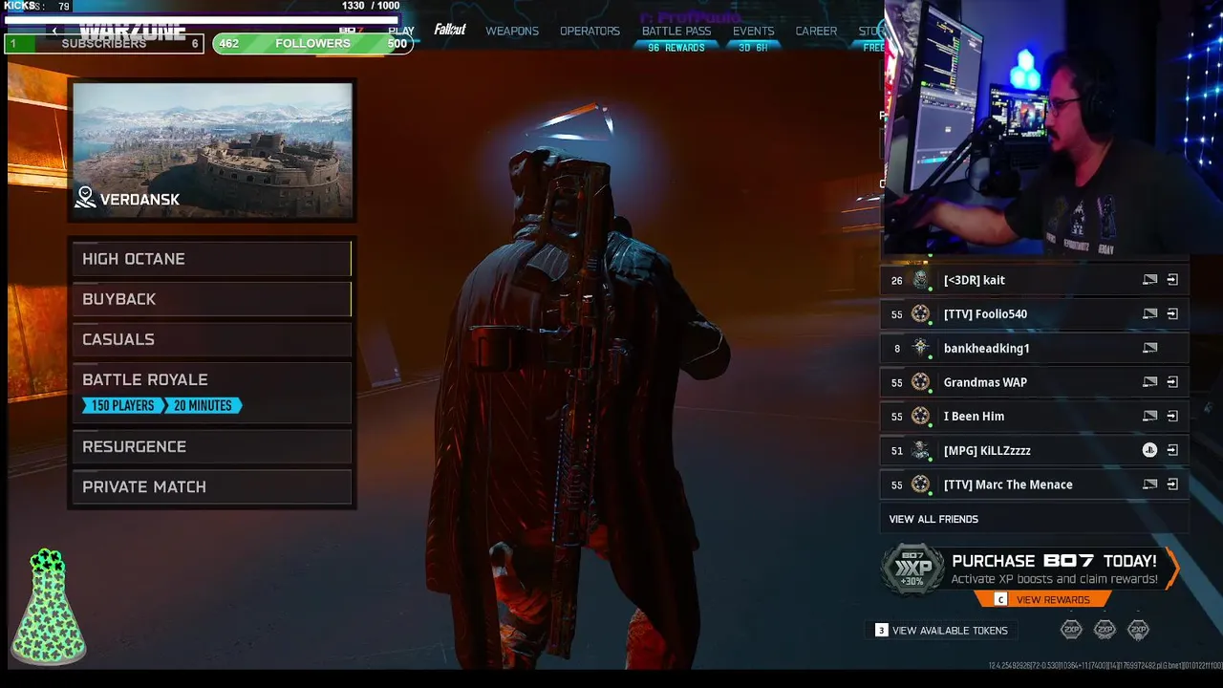Click level 26 beside [<3DR] kait
1223x688 pixels.
point(896,280)
